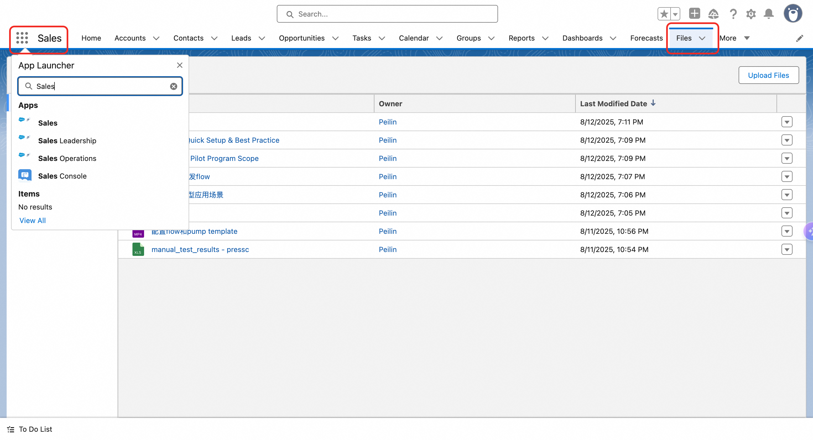Open row actions for 8/12/2025, 7:11 PM file
The image size is (813, 440).
pyautogui.click(x=787, y=122)
